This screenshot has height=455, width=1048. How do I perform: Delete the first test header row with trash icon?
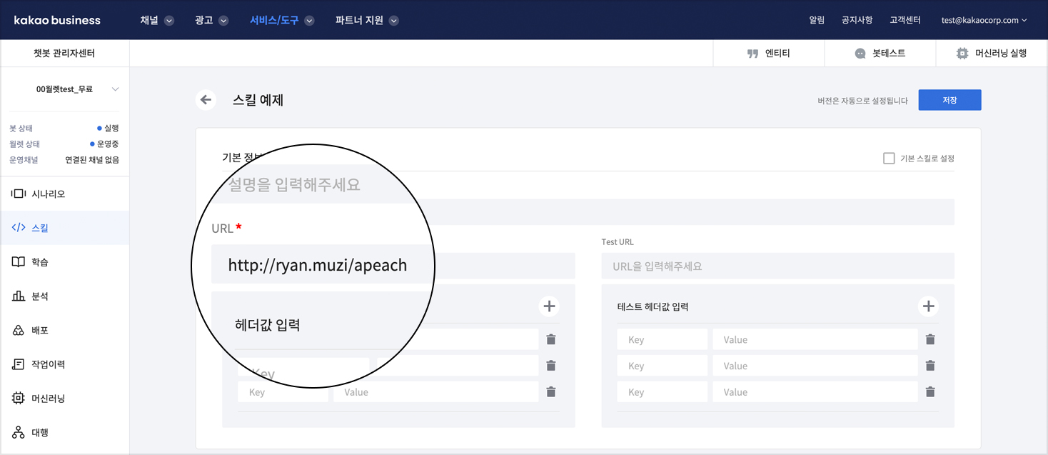(x=930, y=340)
